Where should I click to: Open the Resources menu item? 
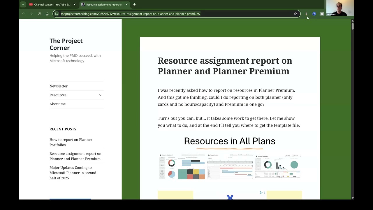coord(58,95)
